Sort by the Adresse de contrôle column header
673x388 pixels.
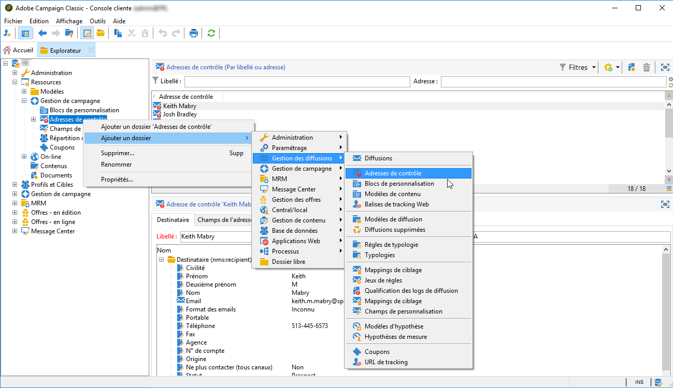pos(187,97)
